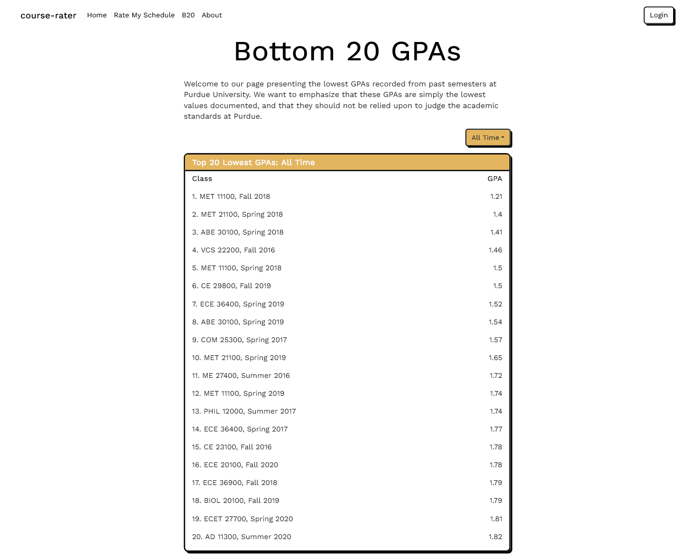
Task: Select row MET 21100, Spring 2018
Action: [x=347, y=214]
